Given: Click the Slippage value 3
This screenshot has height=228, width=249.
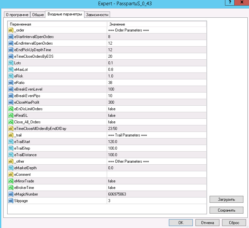Looking at the screenshot, I should (109, 201).
